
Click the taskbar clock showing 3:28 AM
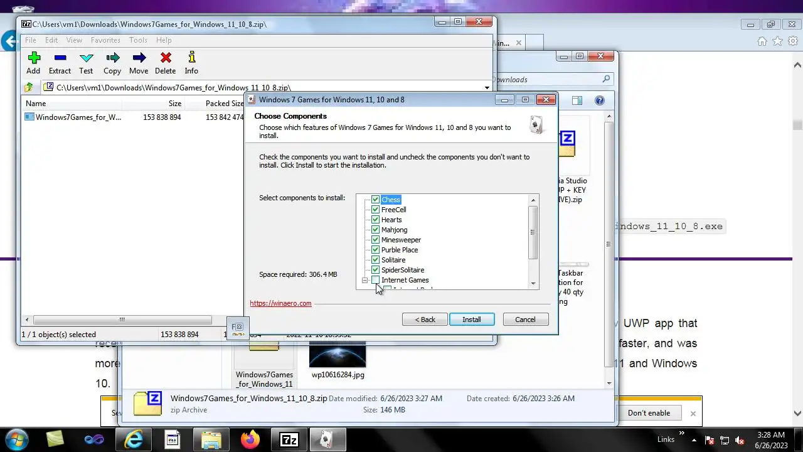[771, 439]
